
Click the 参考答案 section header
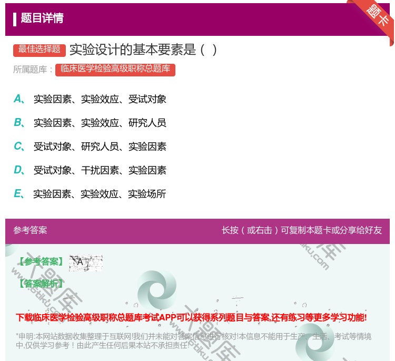coord(30,230)
